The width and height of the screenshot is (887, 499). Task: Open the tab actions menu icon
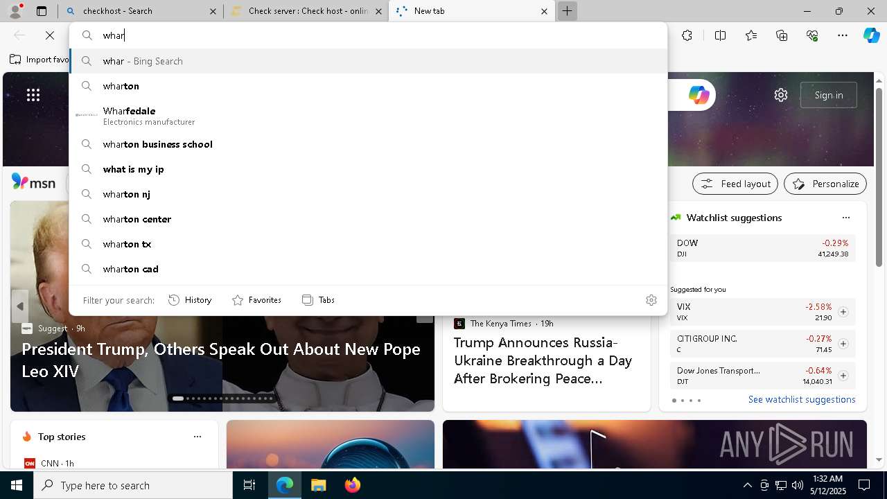tap(42, 11)
